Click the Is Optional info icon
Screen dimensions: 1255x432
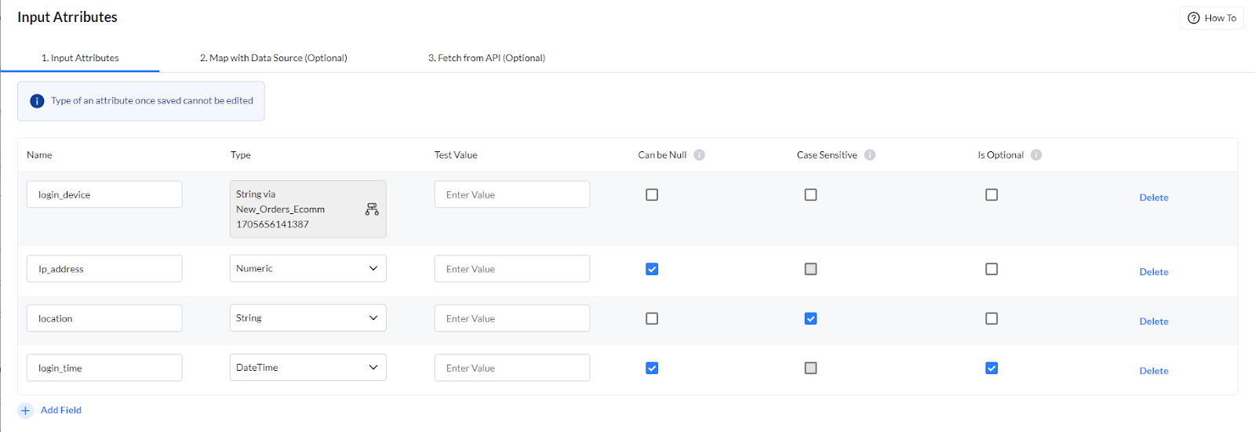[x=1036, y=155]
